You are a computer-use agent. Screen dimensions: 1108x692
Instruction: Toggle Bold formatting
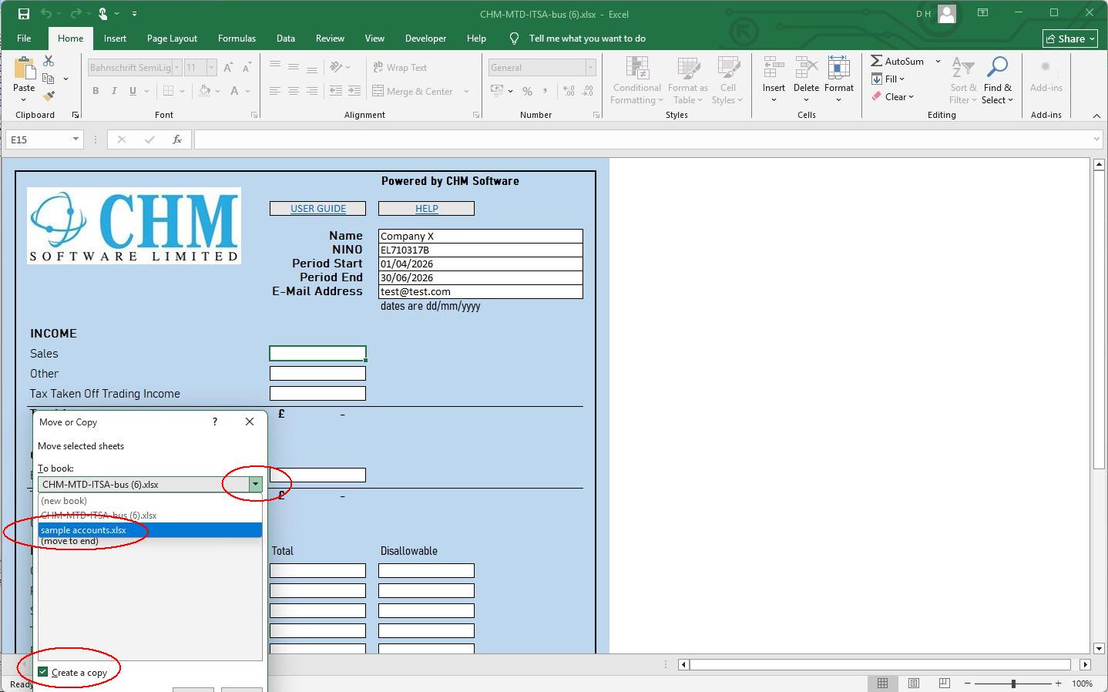point(96,91)
